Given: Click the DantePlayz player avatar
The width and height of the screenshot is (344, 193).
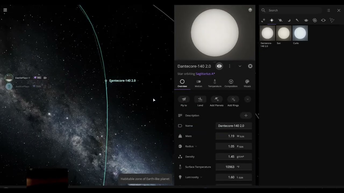Looking at the screenshot, I should click(9, 78).
